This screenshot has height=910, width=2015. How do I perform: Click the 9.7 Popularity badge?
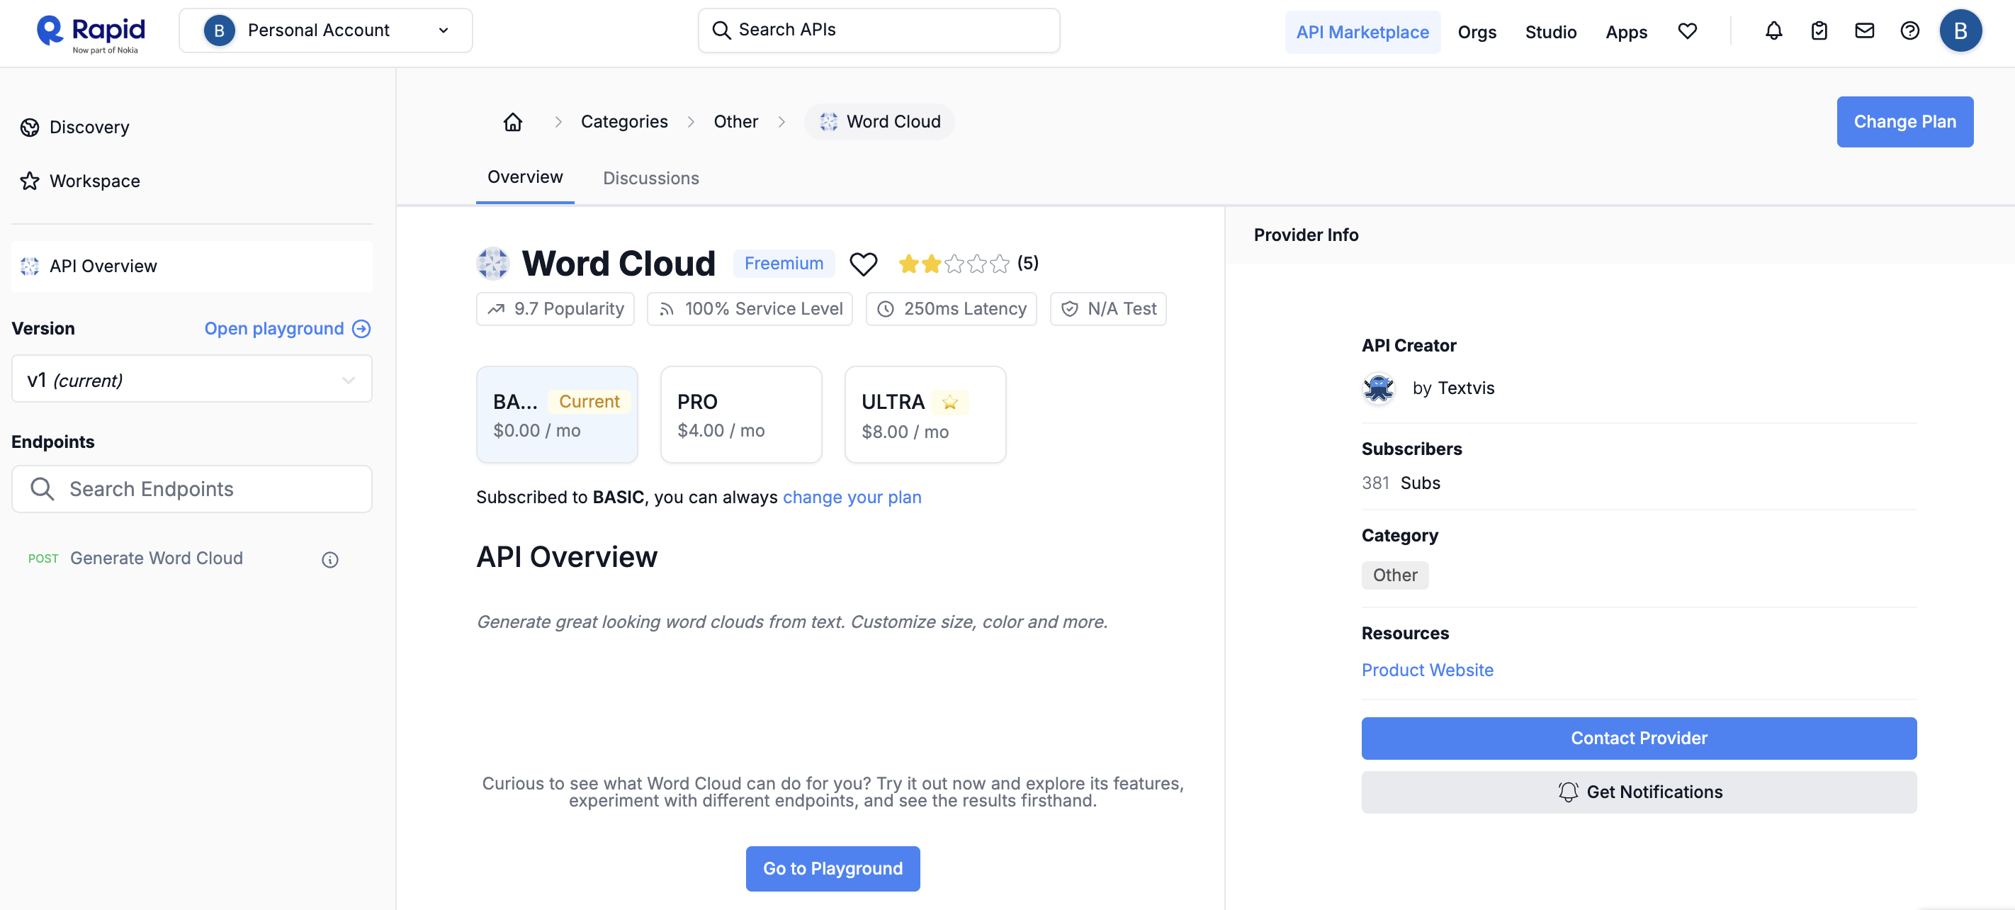point(555,309)
